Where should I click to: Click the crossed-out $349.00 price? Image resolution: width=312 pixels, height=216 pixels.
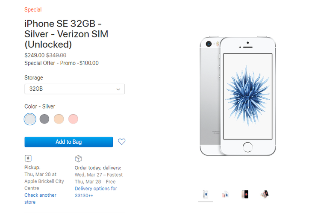point(56,55)
